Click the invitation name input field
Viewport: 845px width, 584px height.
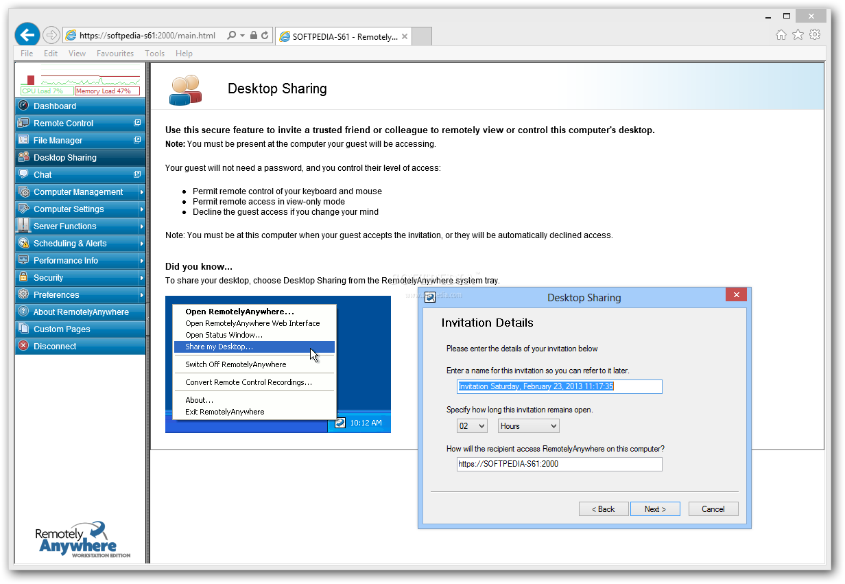tap(560, 386)
